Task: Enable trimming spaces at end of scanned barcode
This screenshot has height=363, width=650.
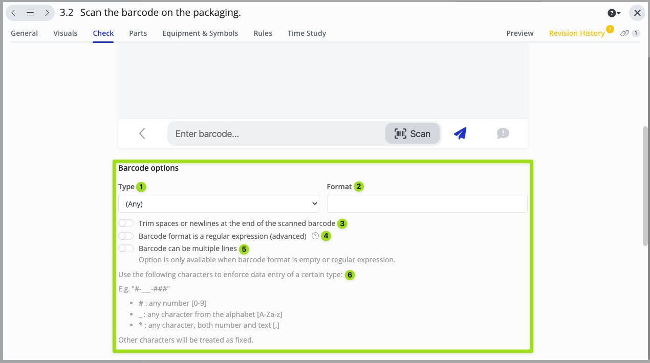Action: tap(125, 223)
